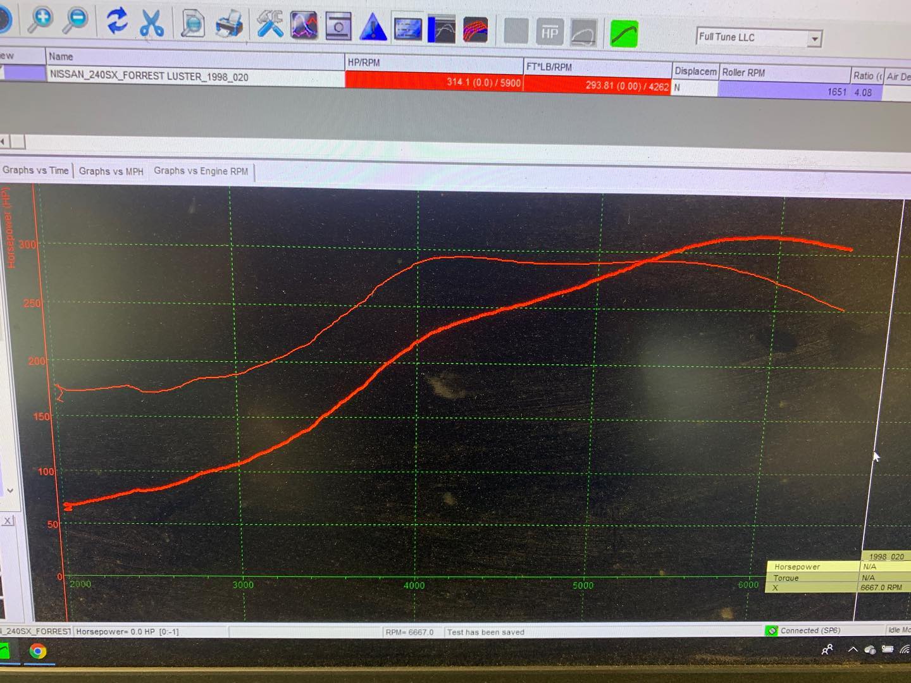Click the blue refresh arrows icon
Viewport: 911px width, 683px height.
(117, 22)
